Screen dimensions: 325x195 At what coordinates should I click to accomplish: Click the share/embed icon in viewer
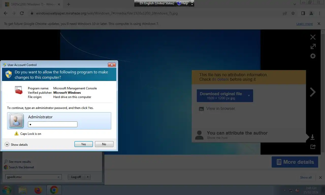(x=313, y=147)
